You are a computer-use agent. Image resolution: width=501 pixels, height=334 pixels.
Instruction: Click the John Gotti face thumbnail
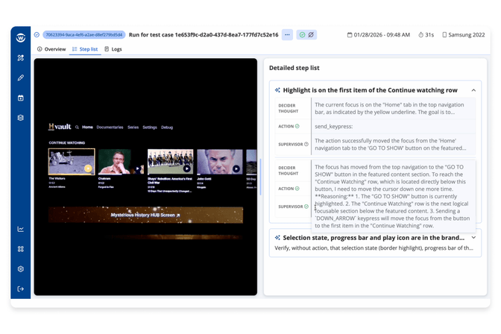coord(220,161)
